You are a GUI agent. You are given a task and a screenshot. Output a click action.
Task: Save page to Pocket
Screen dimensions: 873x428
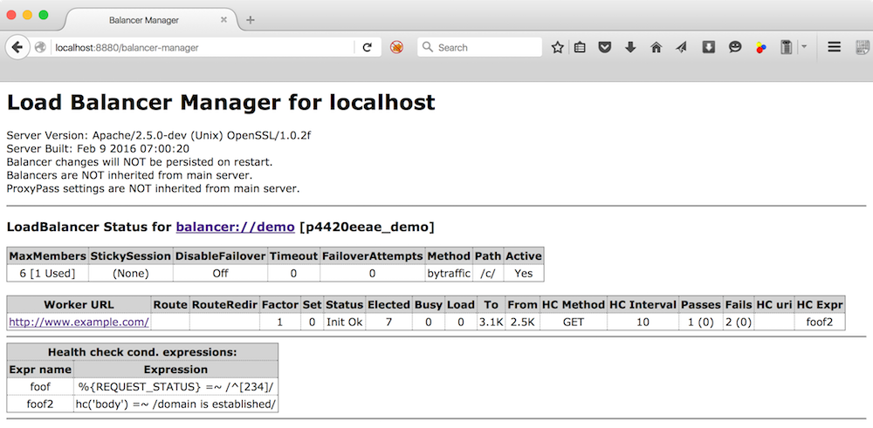604,47
